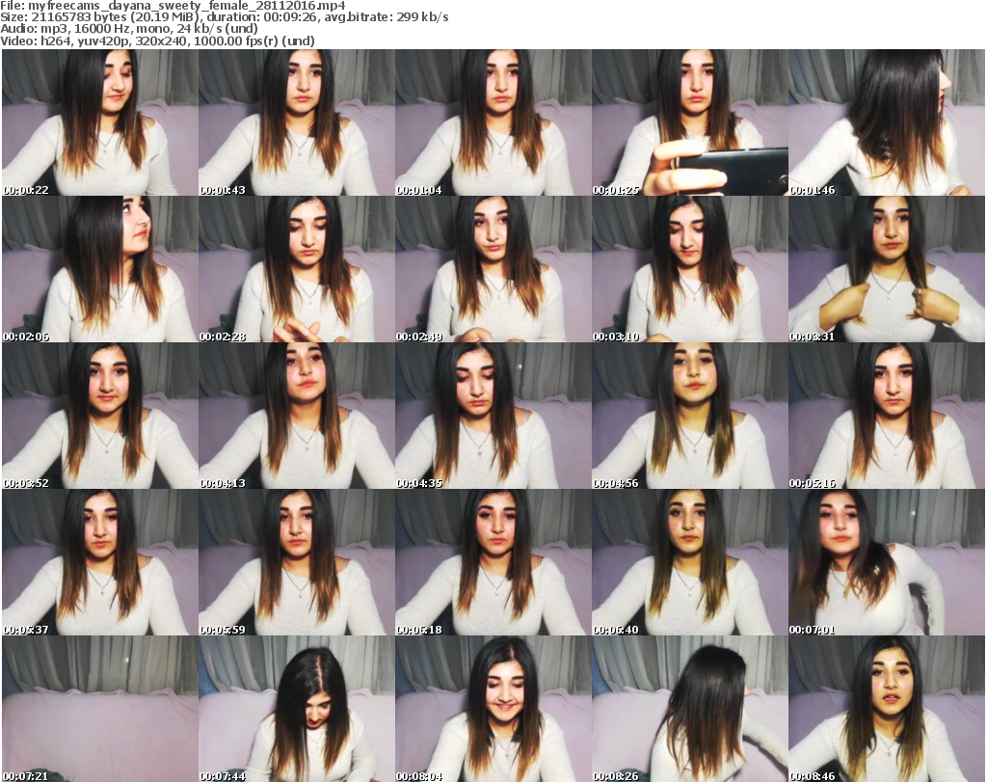The width and height of the screenshot is (987, 782).
Task: Pick the thumbnail labeled 00:03:52
Action: (100, 416)
